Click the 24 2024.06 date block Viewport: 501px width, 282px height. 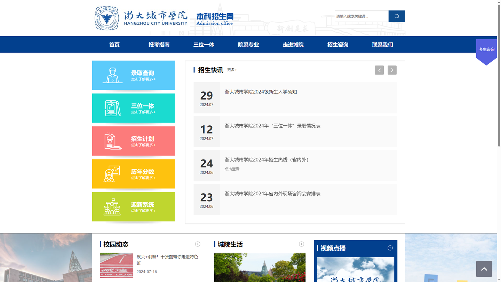click(207, 166)
